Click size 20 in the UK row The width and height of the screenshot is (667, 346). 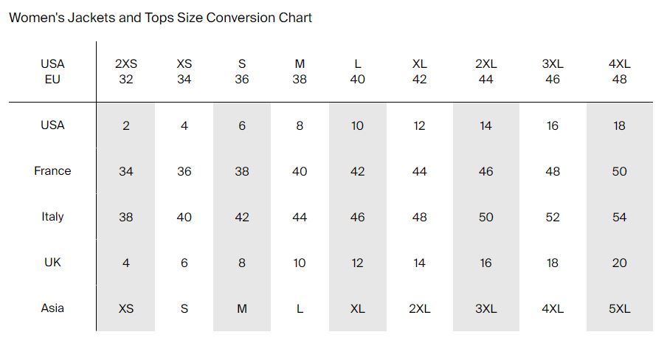[x=619, y=263]
